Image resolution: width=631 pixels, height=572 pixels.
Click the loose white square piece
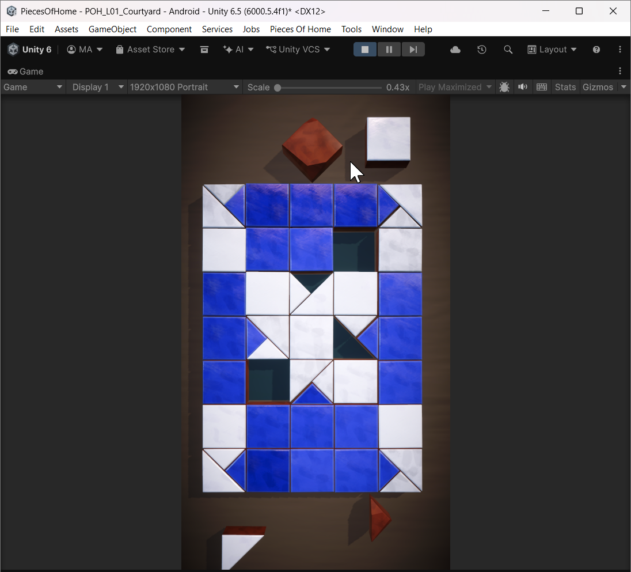coord(389,140)
